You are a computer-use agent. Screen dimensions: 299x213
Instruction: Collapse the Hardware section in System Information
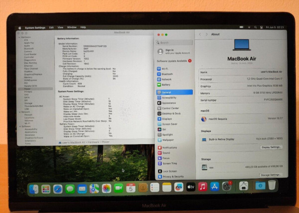19,38
